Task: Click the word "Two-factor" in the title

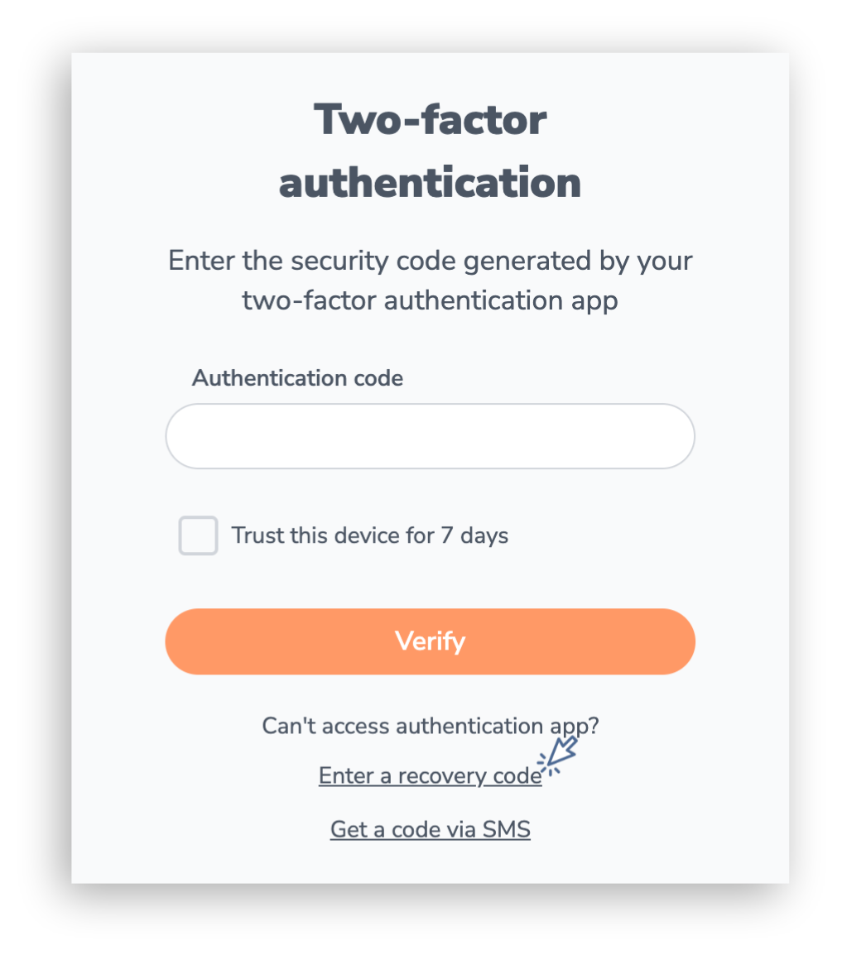Action: (430, 120)
